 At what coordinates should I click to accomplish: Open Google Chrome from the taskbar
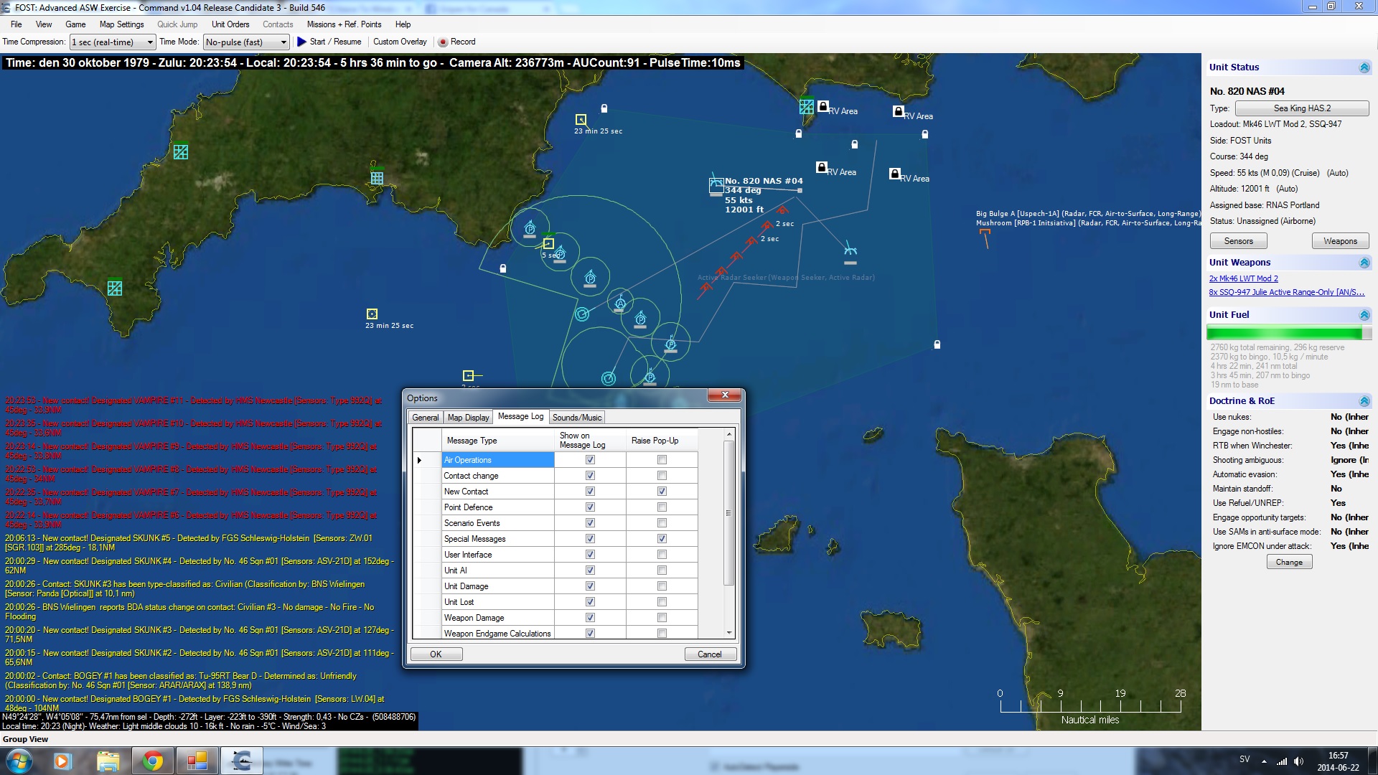(x=152, y=761)
